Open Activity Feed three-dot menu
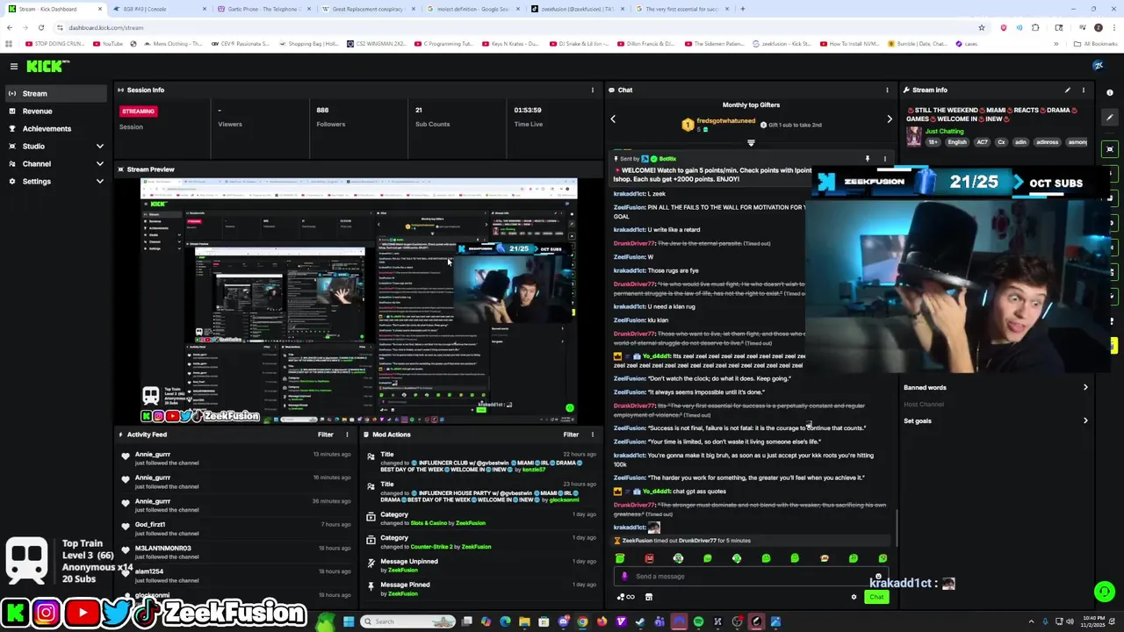Screen dimensions: 1124x632 pos(347,434)
